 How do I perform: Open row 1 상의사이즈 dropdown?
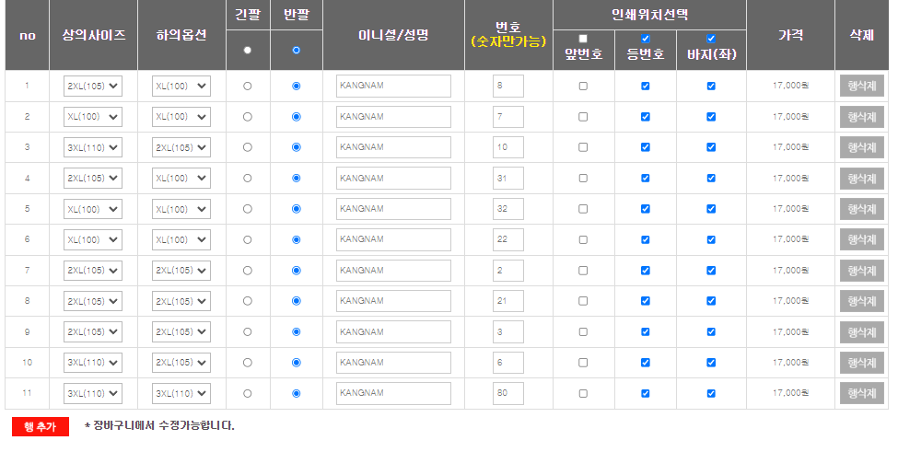click(x=93, y=87)
